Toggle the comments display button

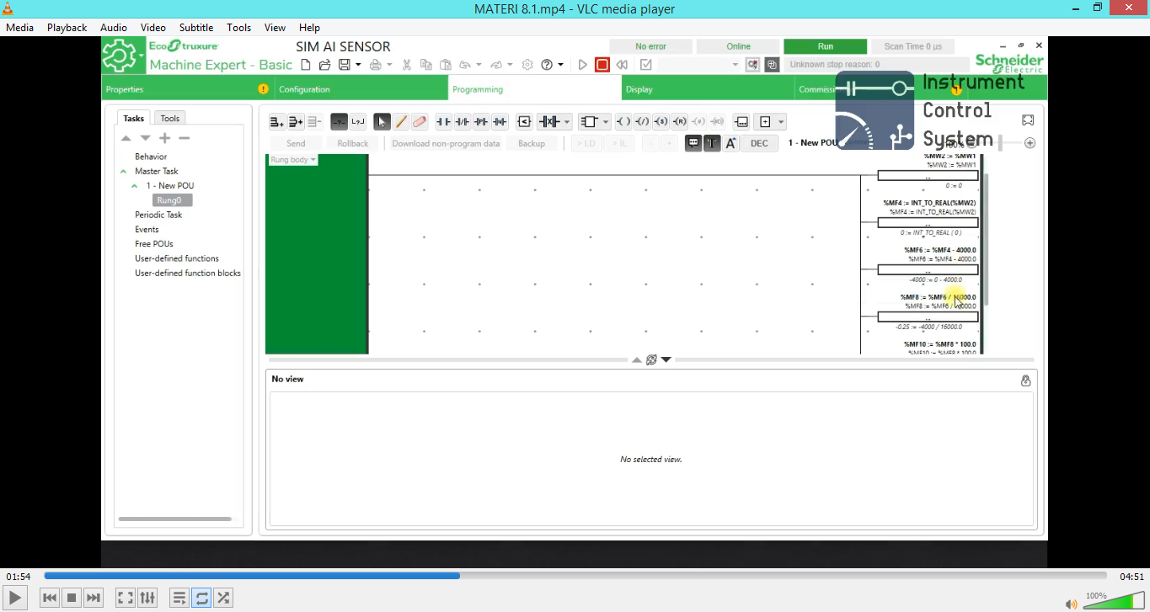point(693,143)
